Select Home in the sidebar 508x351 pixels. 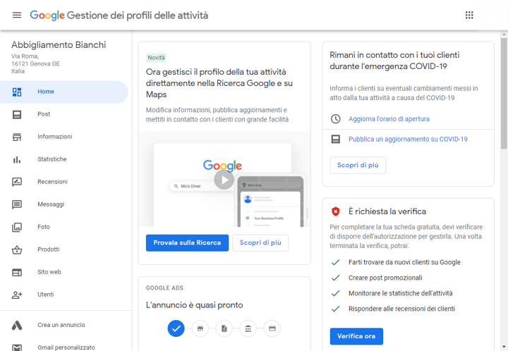tap(64, 92)
